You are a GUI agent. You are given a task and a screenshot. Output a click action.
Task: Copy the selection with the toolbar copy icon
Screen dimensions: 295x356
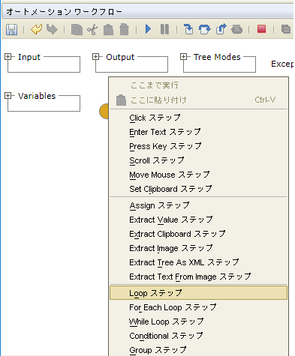77,29
